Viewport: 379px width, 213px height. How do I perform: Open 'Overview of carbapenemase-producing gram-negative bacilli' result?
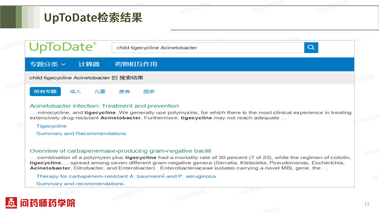click(x=120, y=151)
